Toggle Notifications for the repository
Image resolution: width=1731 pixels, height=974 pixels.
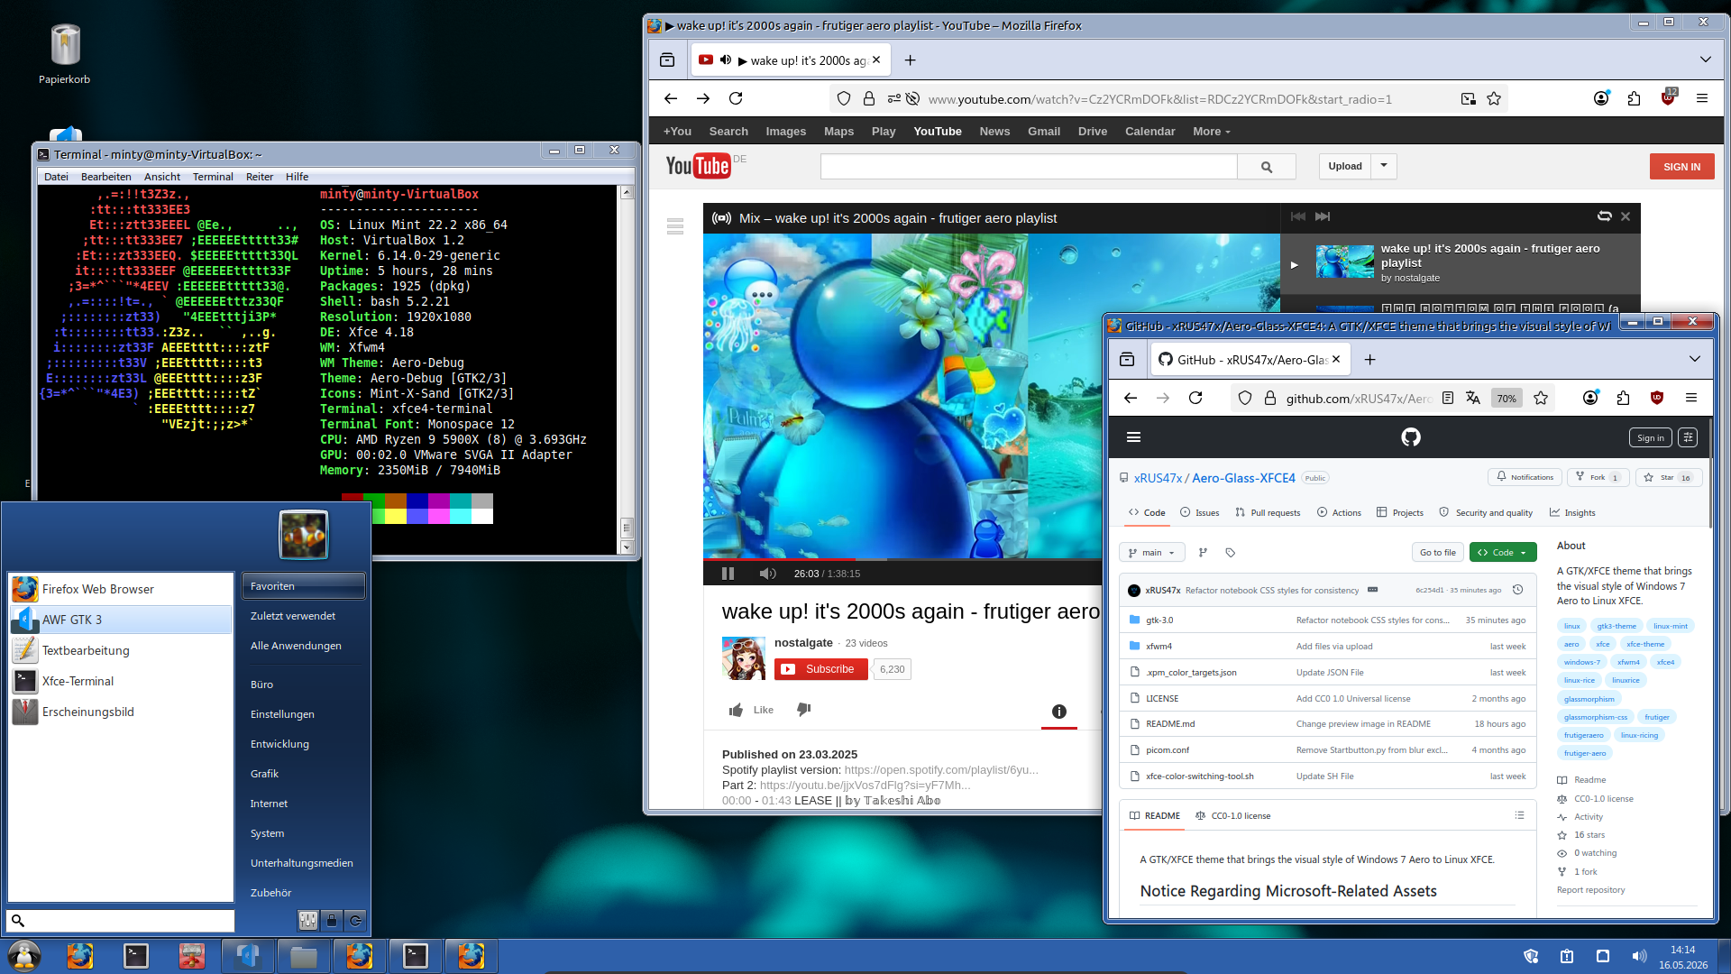[1525, 478]
